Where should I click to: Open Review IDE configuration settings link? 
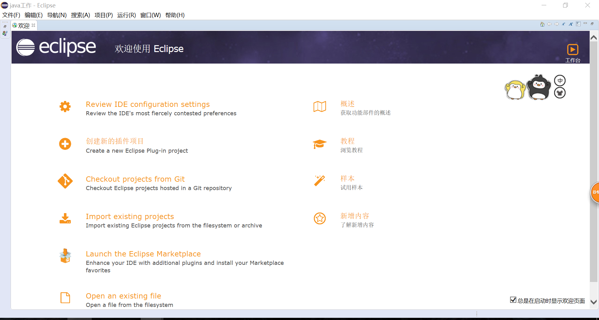(x=148, y=104)
